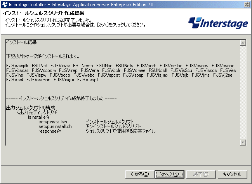
Task: Click the Interstage logo in the header
Action: click(x=218, y=23)
